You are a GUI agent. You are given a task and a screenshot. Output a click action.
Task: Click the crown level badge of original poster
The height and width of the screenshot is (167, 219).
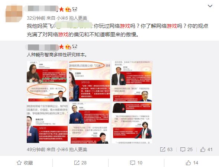coord(68,47)
